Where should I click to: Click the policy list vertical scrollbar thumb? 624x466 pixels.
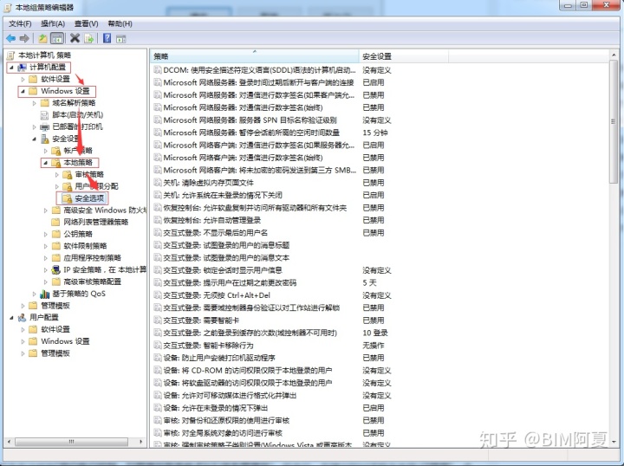[x=614, y=121]
